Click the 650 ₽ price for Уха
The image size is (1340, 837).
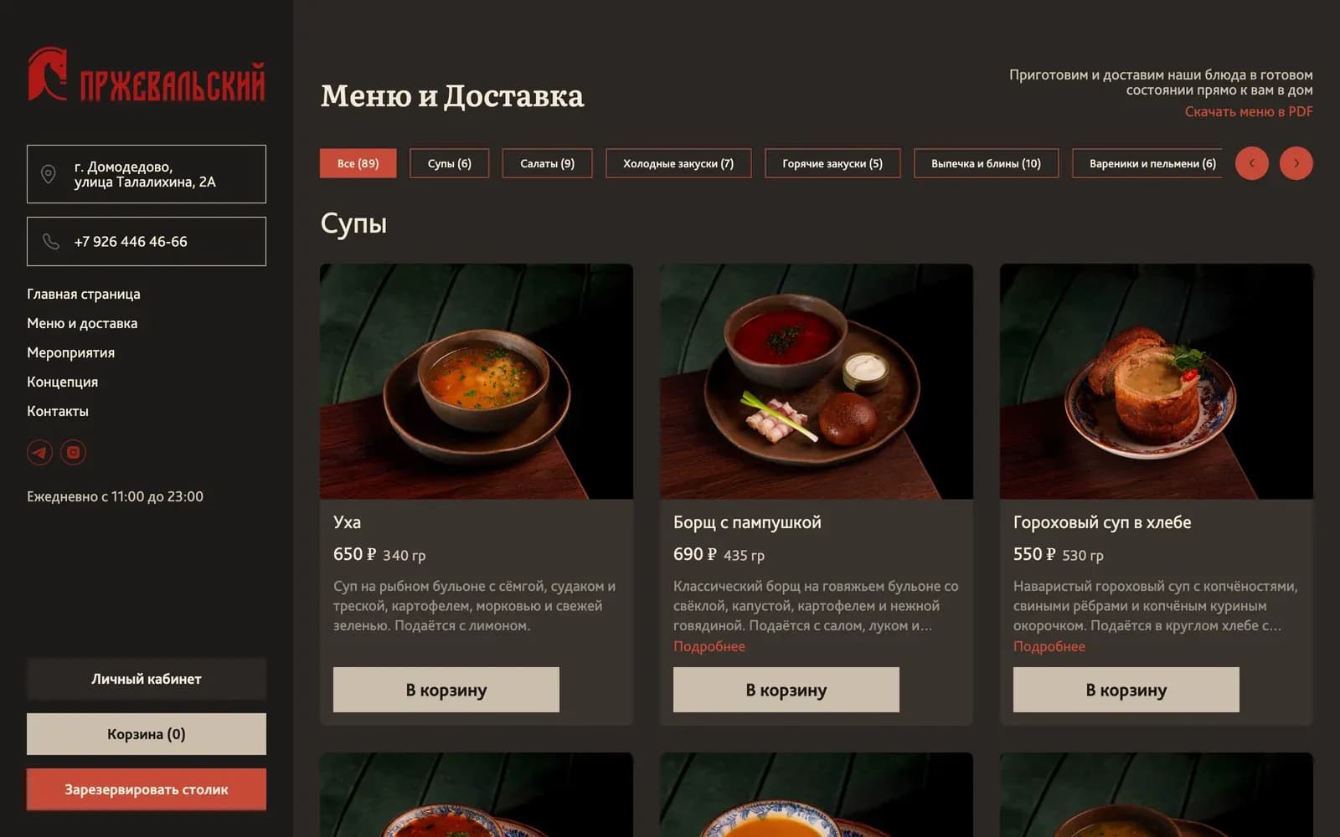[x=355, y=554]
